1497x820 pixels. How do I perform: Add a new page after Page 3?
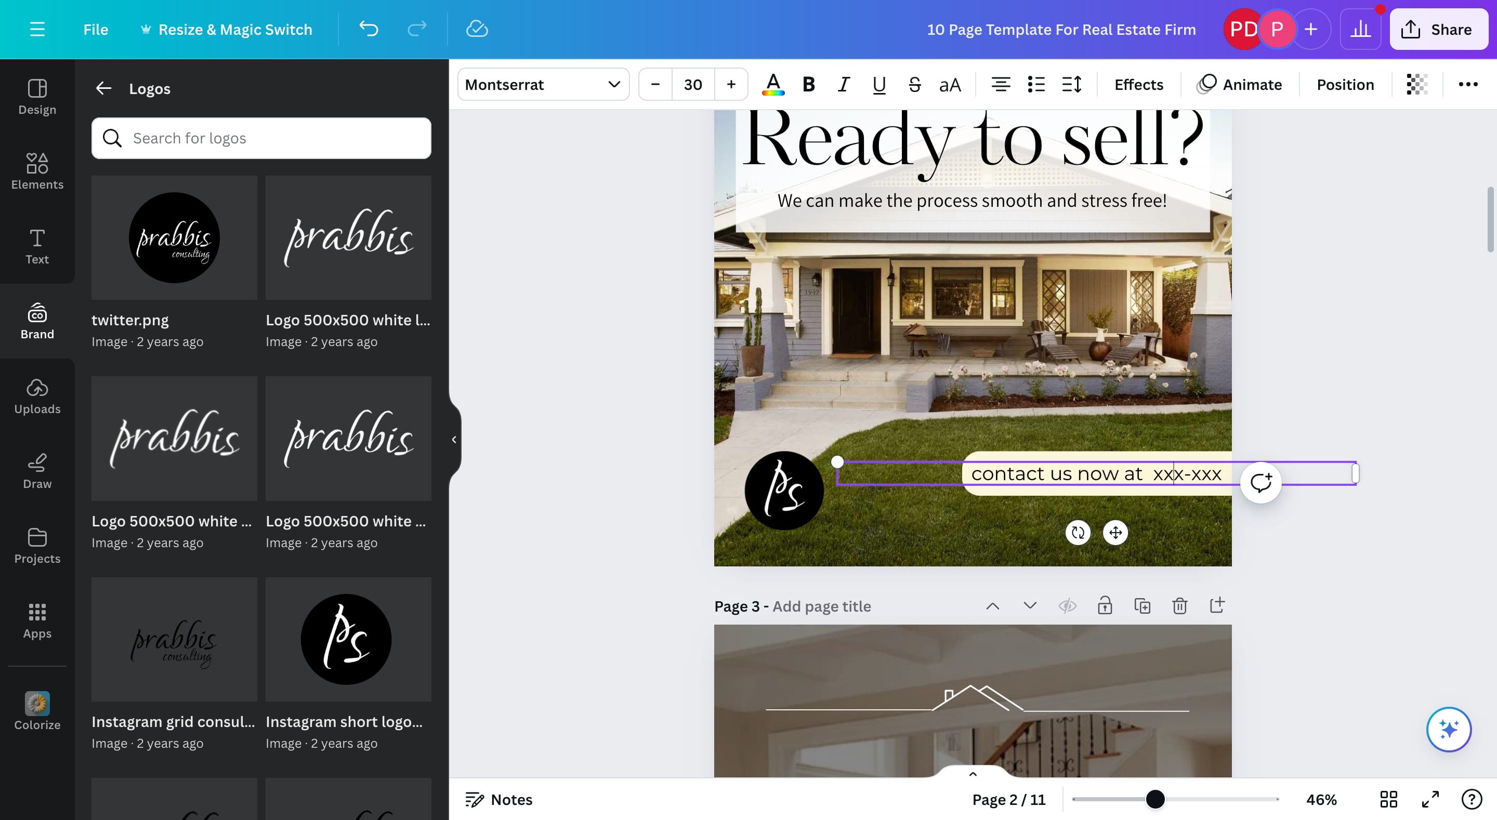pos(1217,605)
